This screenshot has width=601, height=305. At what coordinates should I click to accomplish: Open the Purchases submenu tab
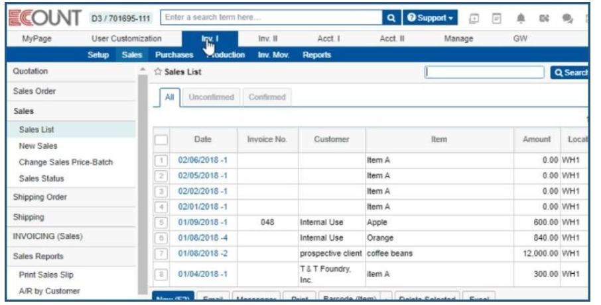(169, 55)
